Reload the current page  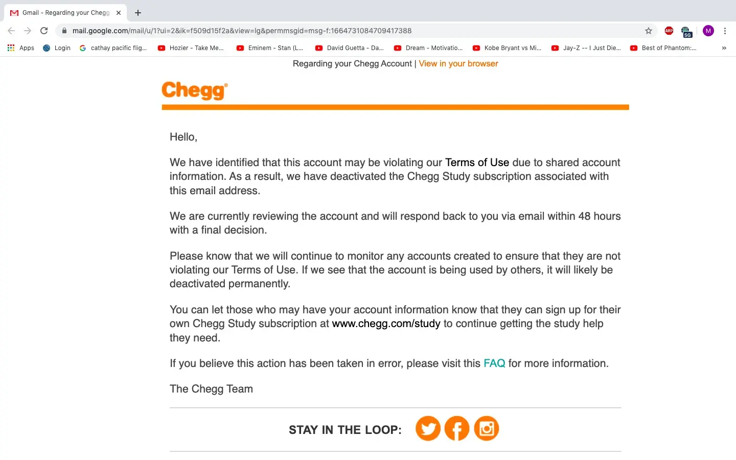tap(44, 31)
